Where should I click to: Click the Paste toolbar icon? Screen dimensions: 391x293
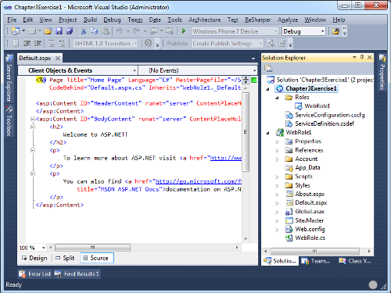(x=106, y=31)
